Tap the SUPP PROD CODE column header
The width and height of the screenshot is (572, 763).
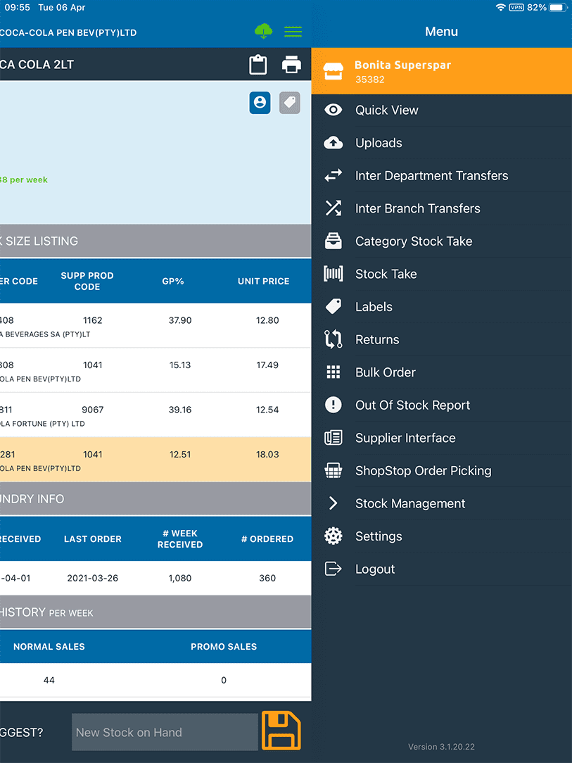(87, 282)
